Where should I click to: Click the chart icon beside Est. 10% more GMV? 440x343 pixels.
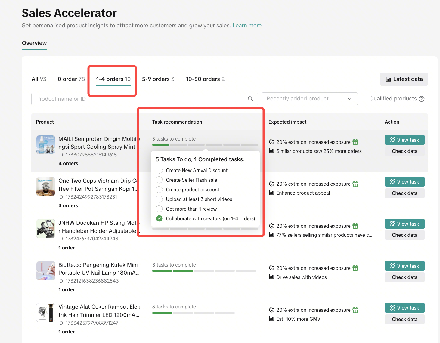pyautogui.click(x=271, y=319)
